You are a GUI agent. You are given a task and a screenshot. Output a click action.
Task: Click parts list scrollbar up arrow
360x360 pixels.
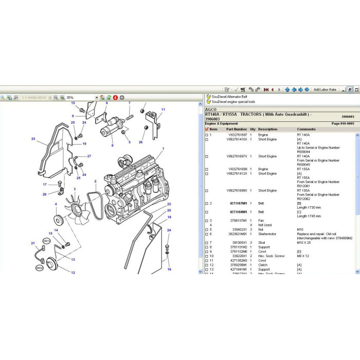pos(357,135)
